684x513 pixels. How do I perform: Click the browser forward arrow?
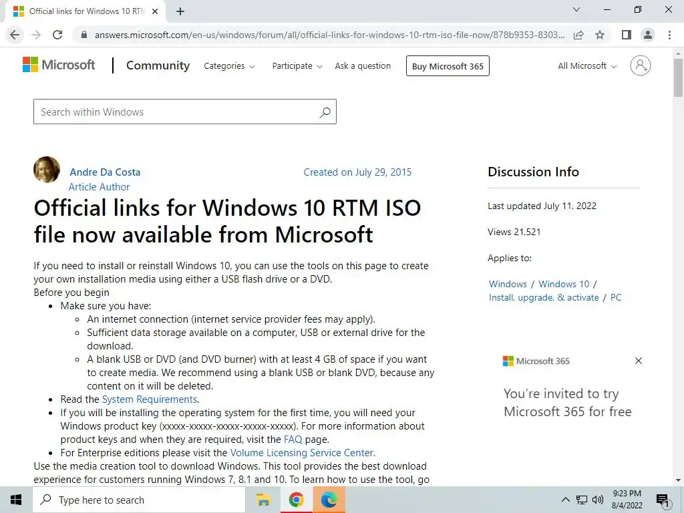click(36, 35)
